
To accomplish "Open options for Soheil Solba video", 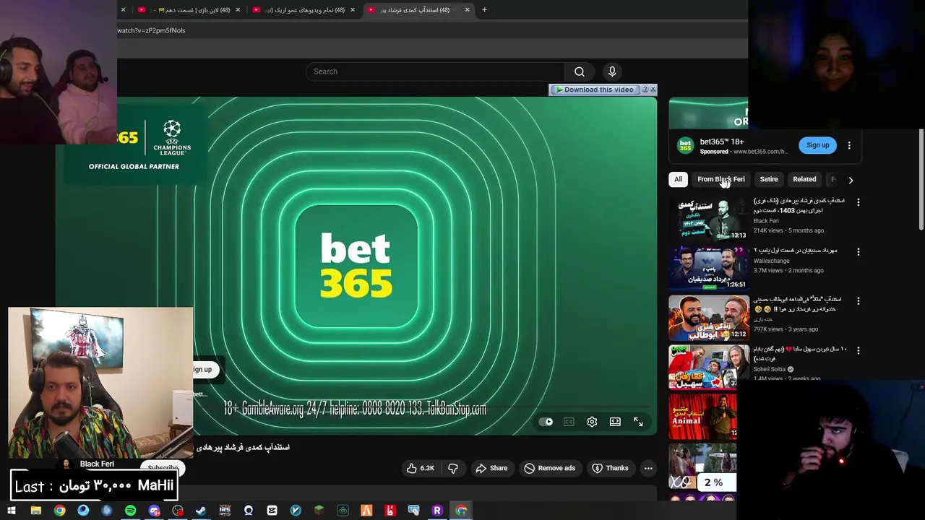I will (x=858, y=350).
